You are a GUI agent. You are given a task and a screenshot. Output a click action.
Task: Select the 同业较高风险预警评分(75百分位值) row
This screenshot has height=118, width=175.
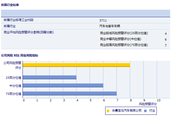(x=124, y=45)
